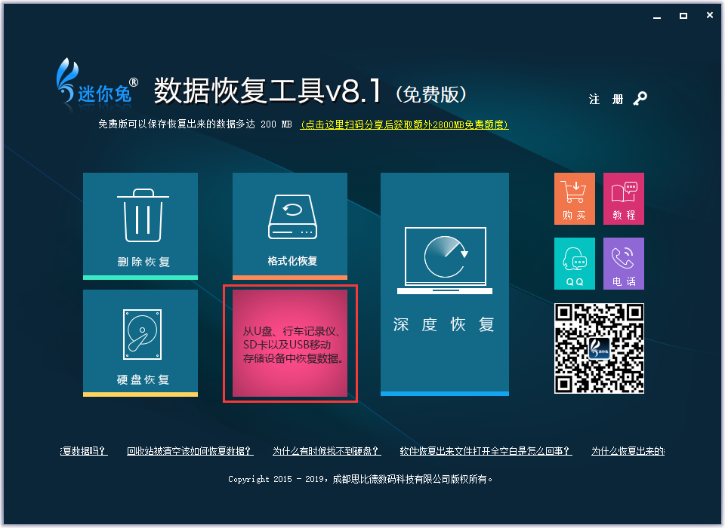Click the pink USB/SD card recovery tile

click(290, 343)
